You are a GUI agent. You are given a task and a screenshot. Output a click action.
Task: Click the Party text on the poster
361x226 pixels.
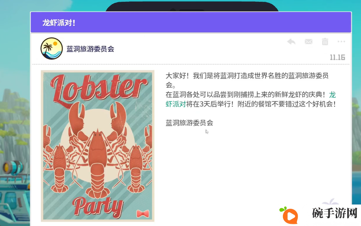(x=98, y=207)
